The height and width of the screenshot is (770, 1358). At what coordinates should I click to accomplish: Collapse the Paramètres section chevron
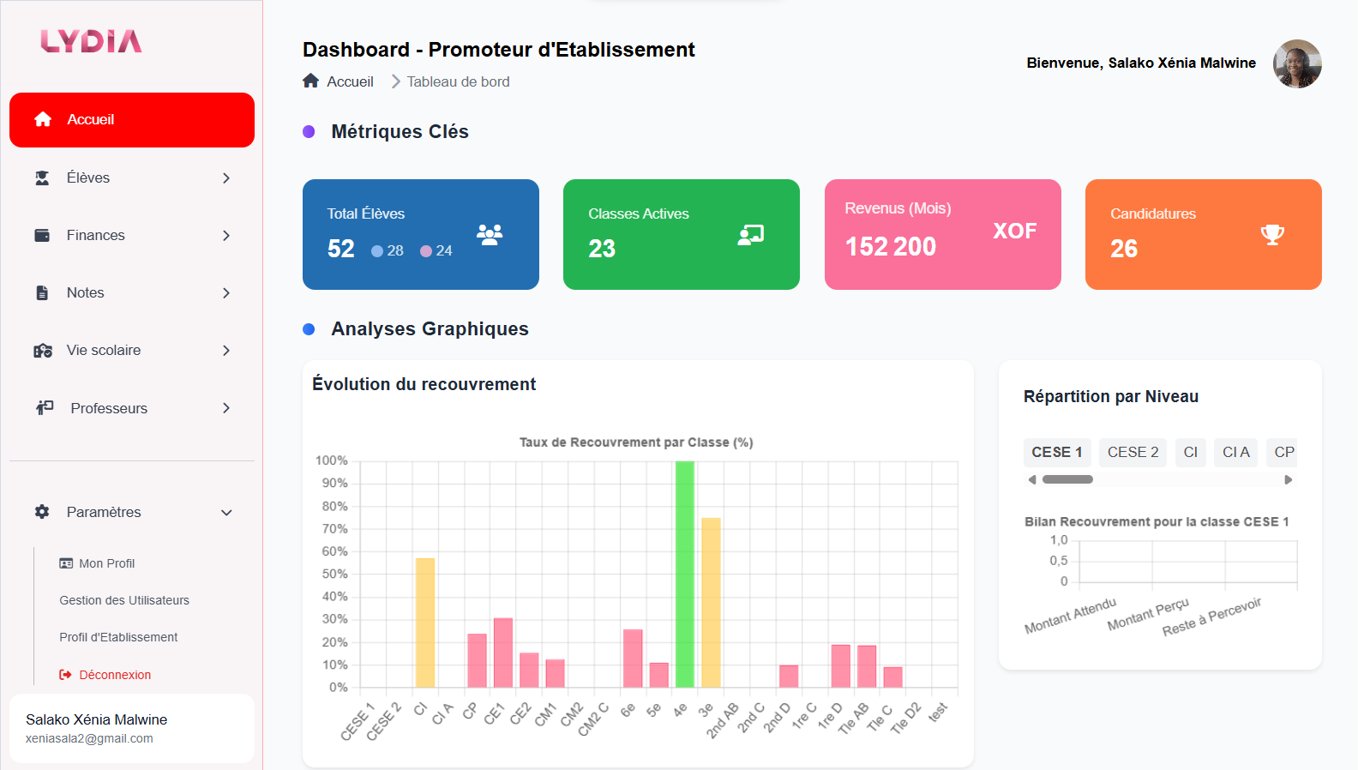(x=226, y=513)
